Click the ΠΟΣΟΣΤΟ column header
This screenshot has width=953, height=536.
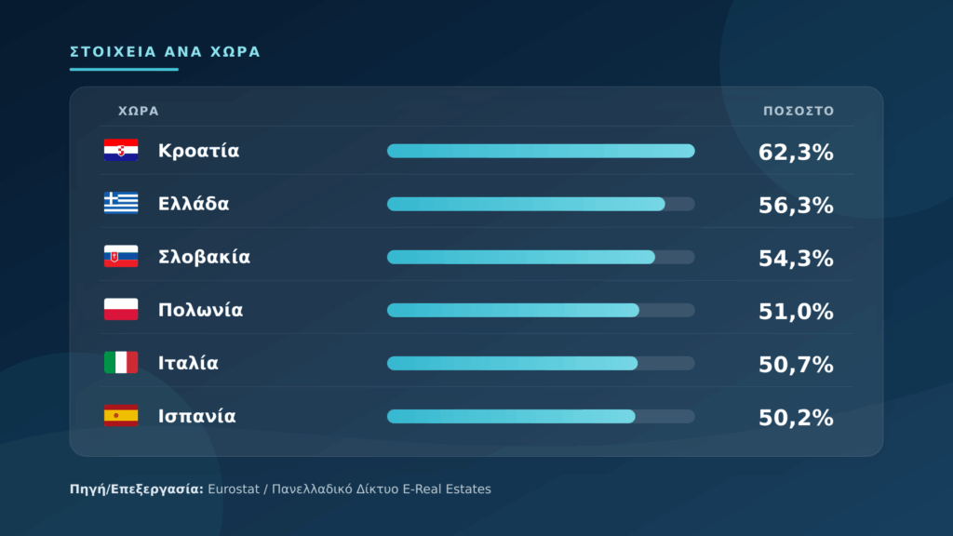[x=799, y=112]
